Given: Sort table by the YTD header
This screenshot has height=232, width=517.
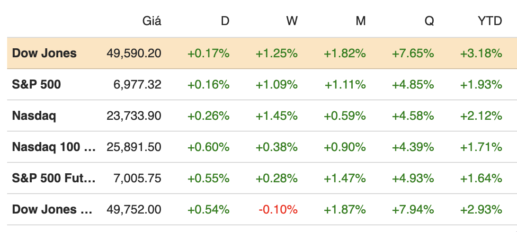Looking at the screenshot, I should coord(489,21).
